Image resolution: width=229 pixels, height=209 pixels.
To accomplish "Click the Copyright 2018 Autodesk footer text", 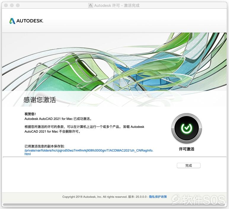I will tap(95, 197).
